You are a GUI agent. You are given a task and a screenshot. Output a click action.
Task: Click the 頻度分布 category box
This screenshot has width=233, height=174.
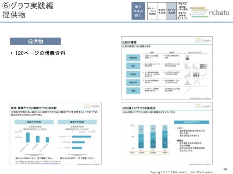tap(133, 82)
